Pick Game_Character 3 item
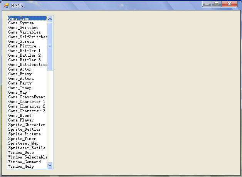This screenshot has width=242, height=177. [27, 111]
